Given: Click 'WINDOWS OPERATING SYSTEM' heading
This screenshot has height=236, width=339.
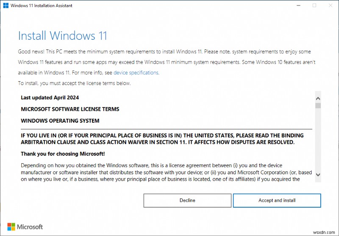Looking at the screenshot, I should [x=60, y=121].
